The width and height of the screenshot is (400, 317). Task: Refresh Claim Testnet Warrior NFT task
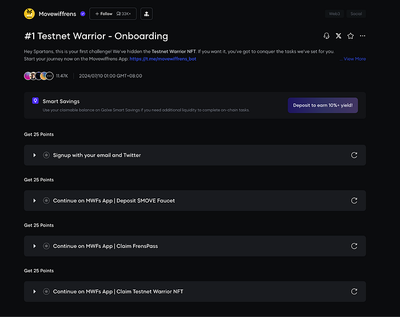(354, 291)
